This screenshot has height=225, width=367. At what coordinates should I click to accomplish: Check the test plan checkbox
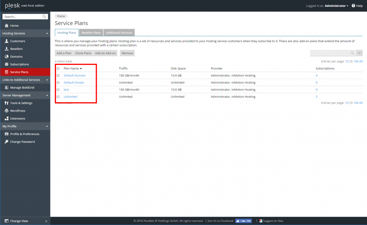point(58,89)
